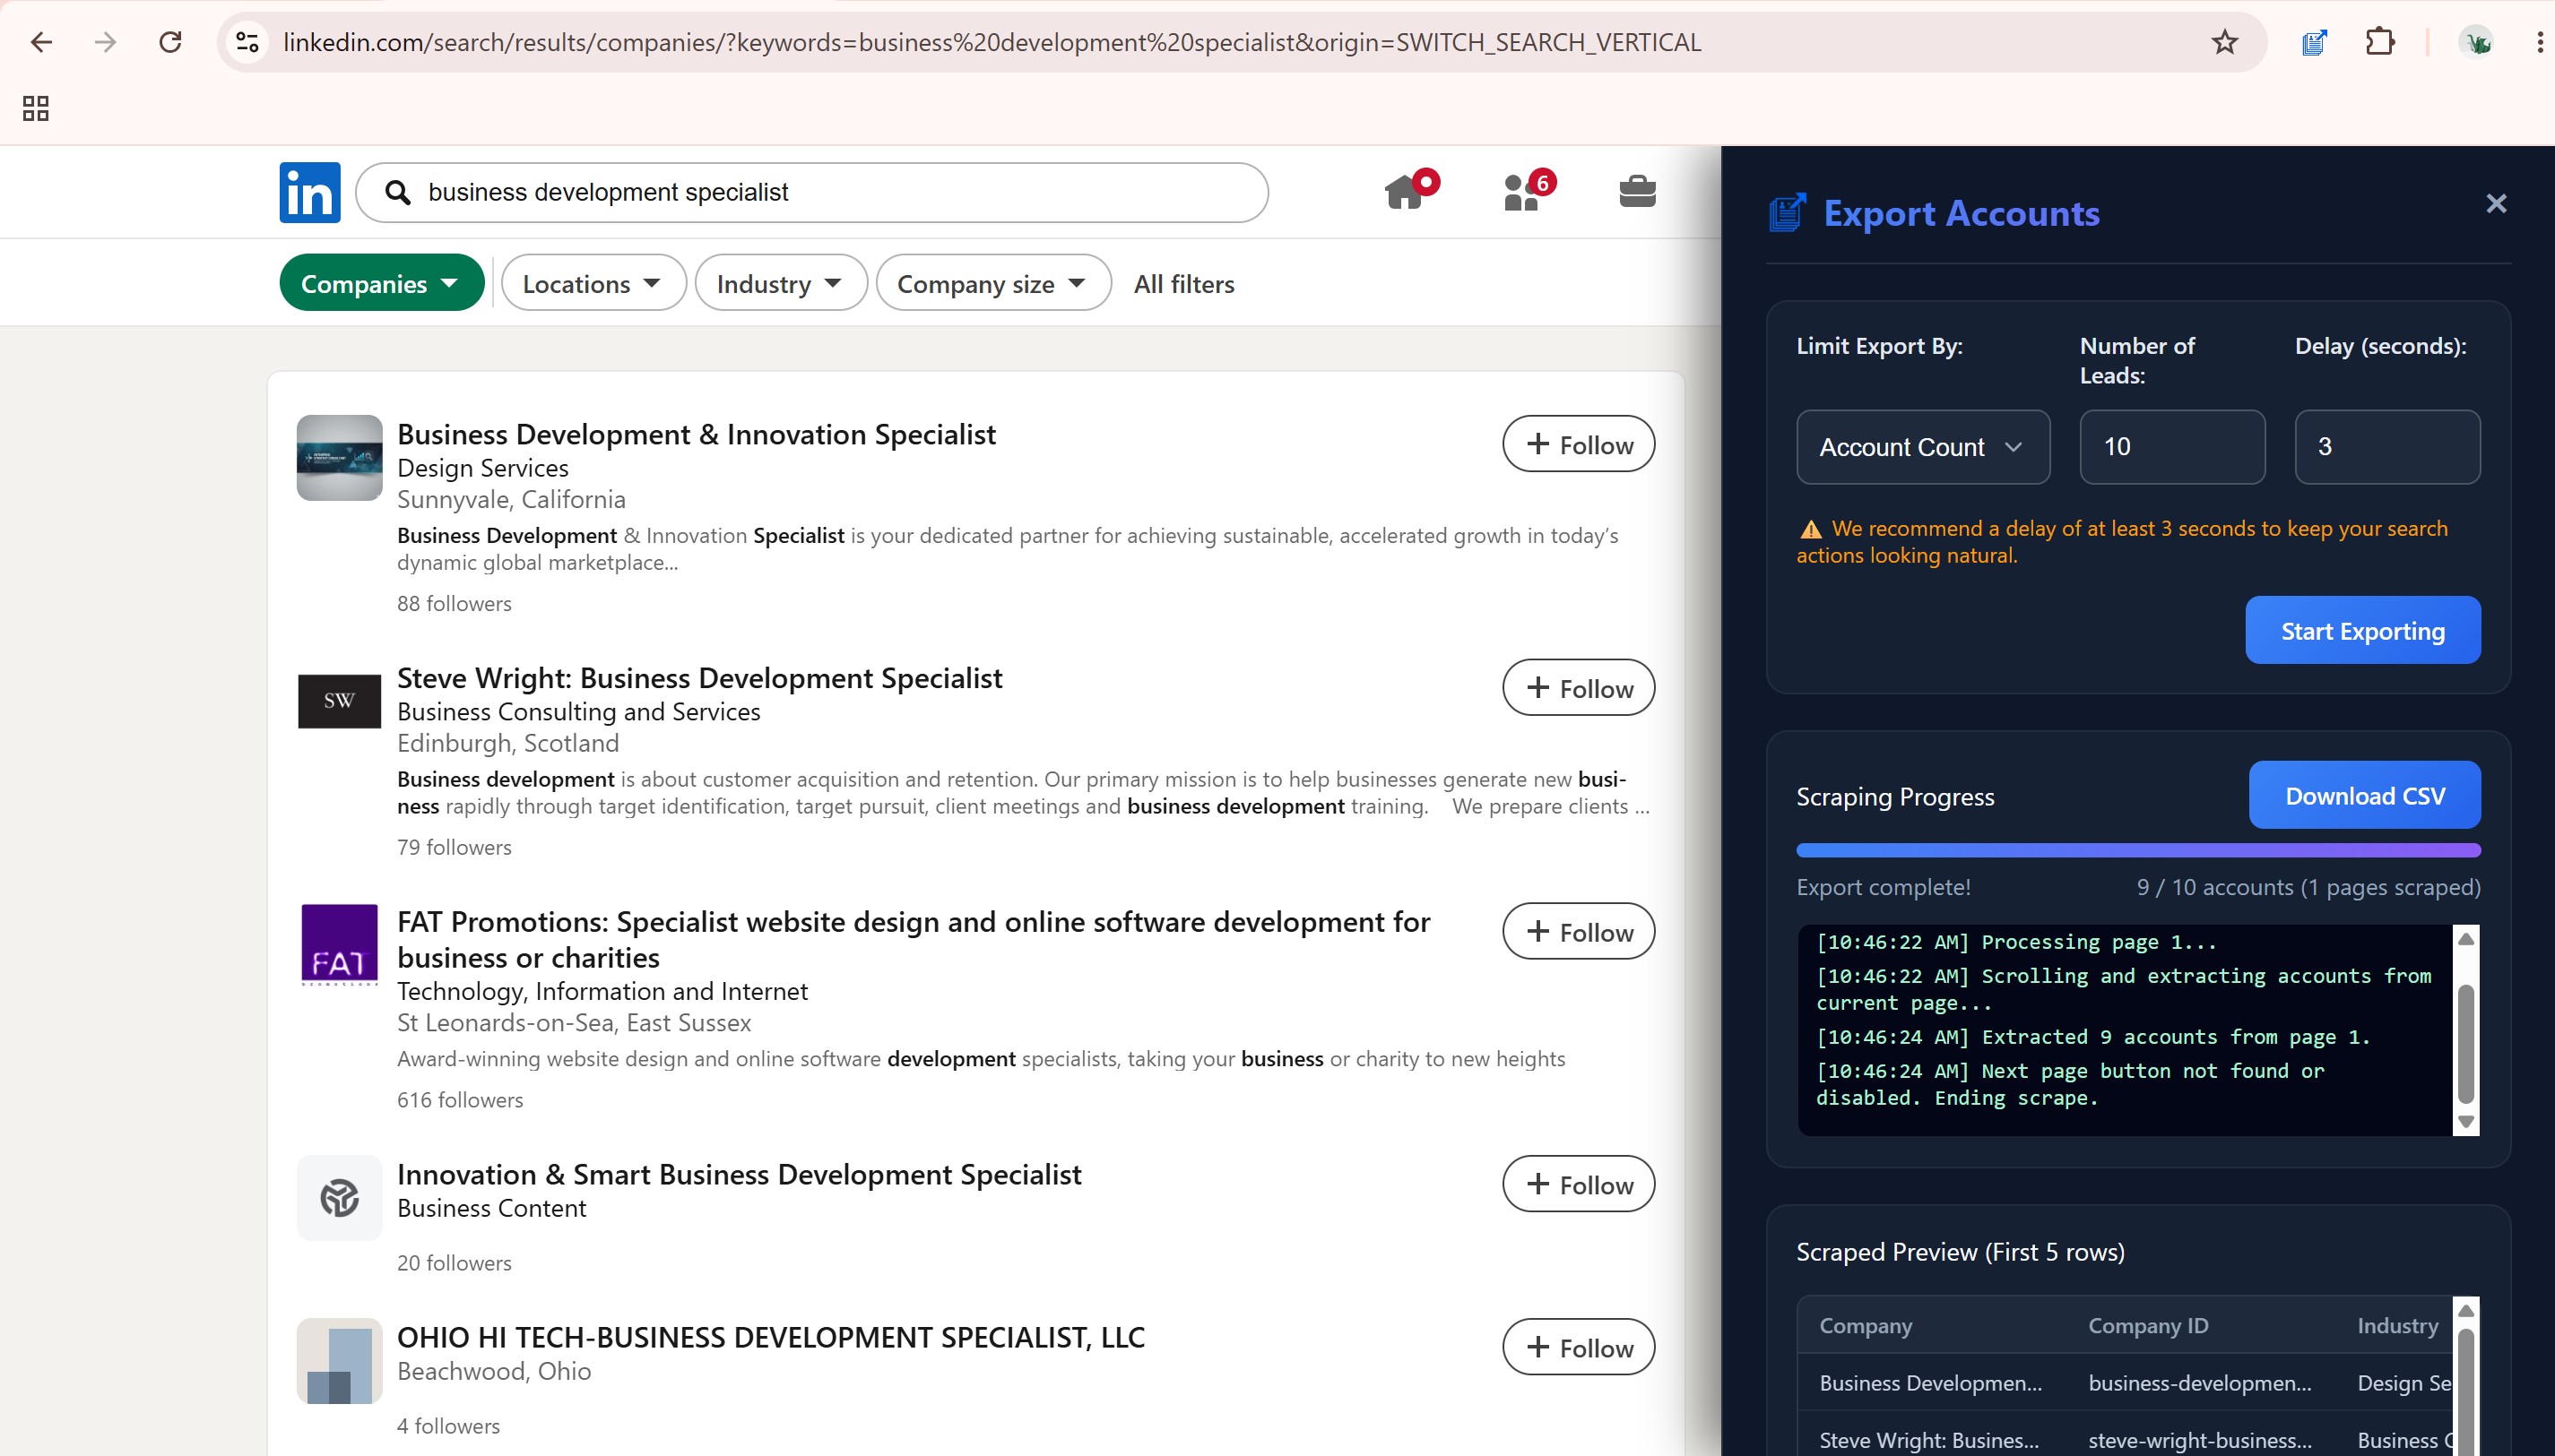Click the Delay seconds field
Image resolution: width=2555 pixels, height=1456 pixels.
point(2387,447)
